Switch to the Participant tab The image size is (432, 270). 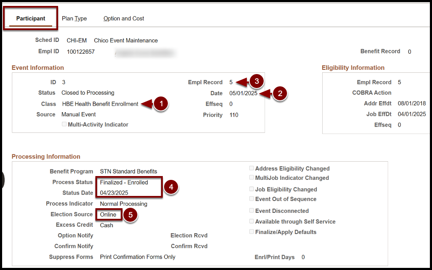coord(31,19)
